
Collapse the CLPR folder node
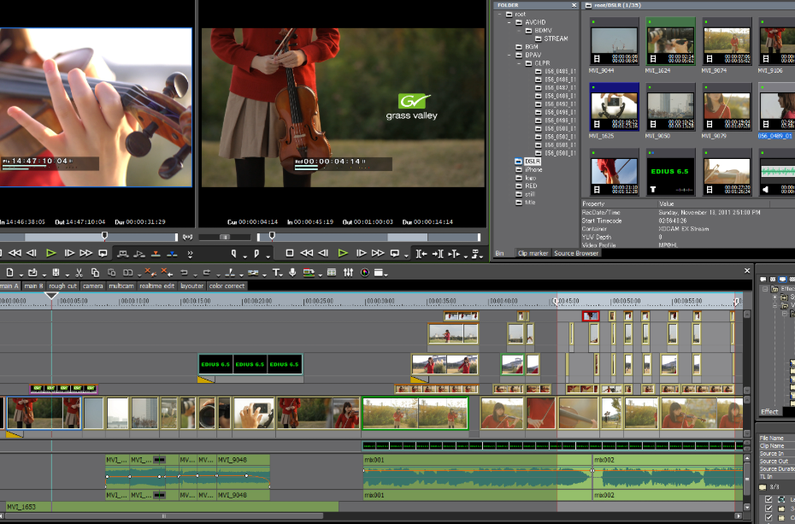click(519, 63)
